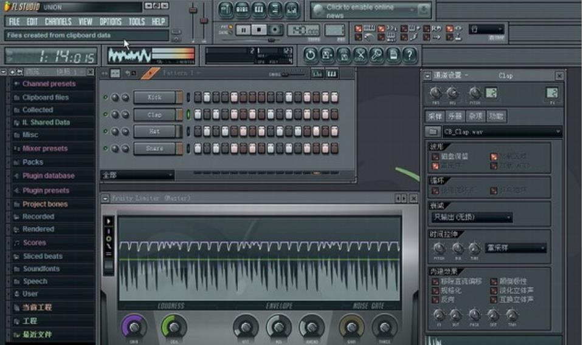The height and width of the screenshot is (345, 583).
Task: Toggle the 磁盘保留 keep on disk checkbox
Action: (x=435, y=157)
